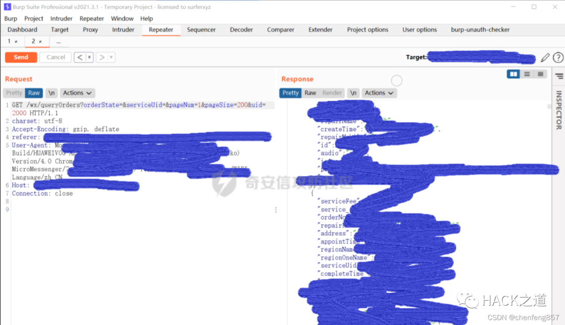Toggle Request Raw view
The height and width of the screenshot is (325, 565).
[34, 93]
